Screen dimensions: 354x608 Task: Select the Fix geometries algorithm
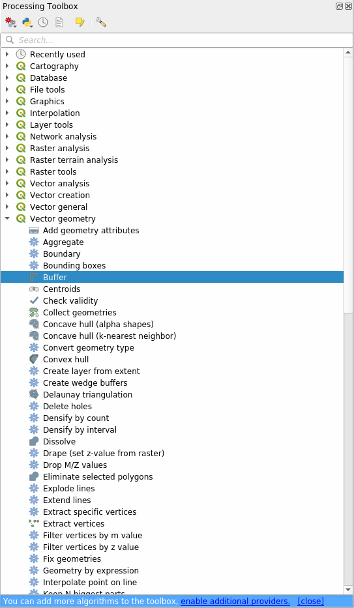[72, 558]
